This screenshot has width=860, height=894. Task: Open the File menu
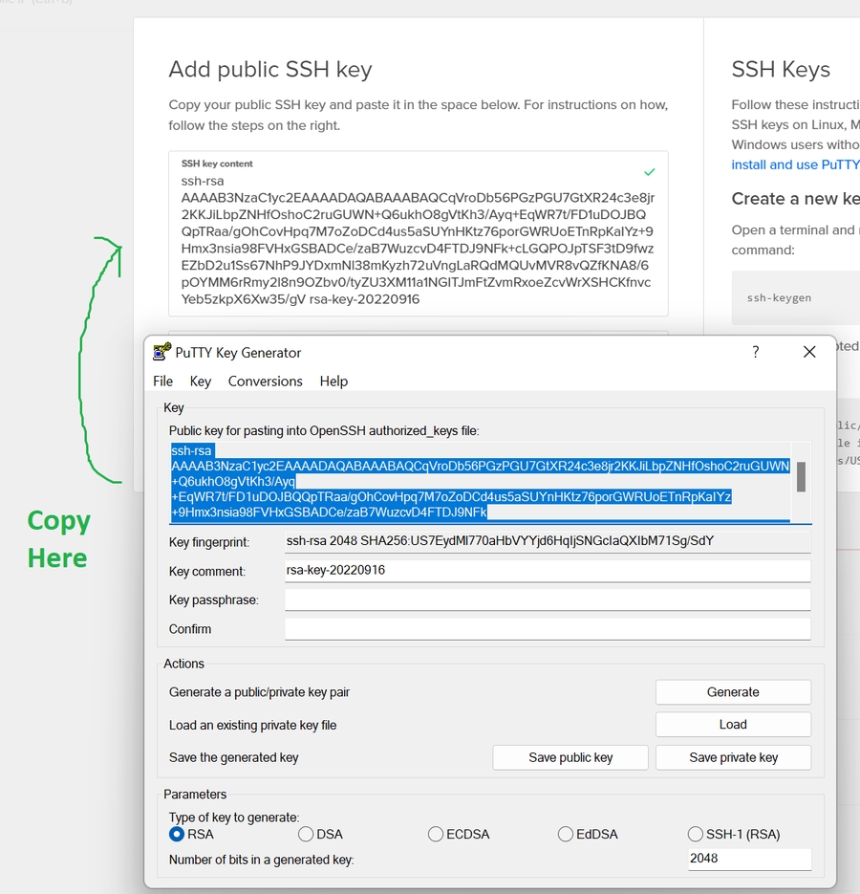[163, 381]
